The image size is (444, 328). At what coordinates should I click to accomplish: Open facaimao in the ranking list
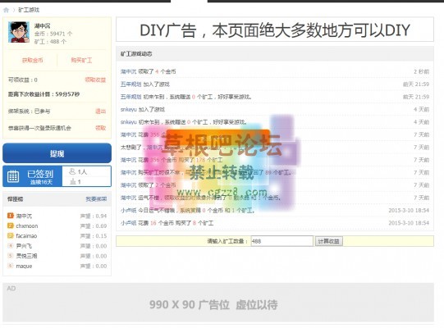26,235
